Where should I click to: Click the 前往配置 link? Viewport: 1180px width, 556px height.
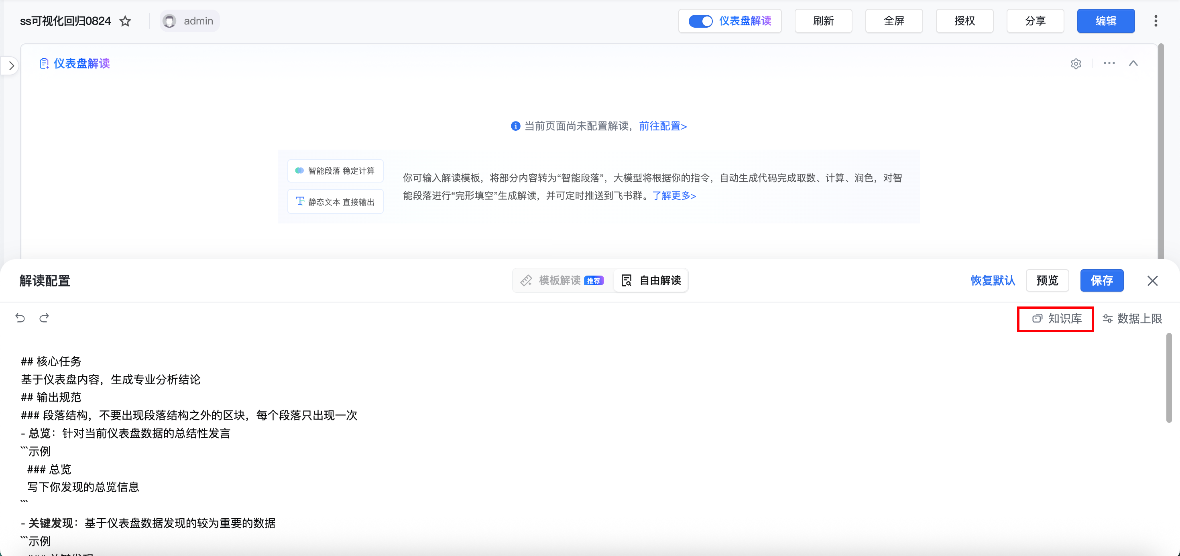click(662, 126)
